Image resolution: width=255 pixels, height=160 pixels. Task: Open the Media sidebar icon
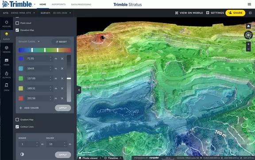point(7,62)
